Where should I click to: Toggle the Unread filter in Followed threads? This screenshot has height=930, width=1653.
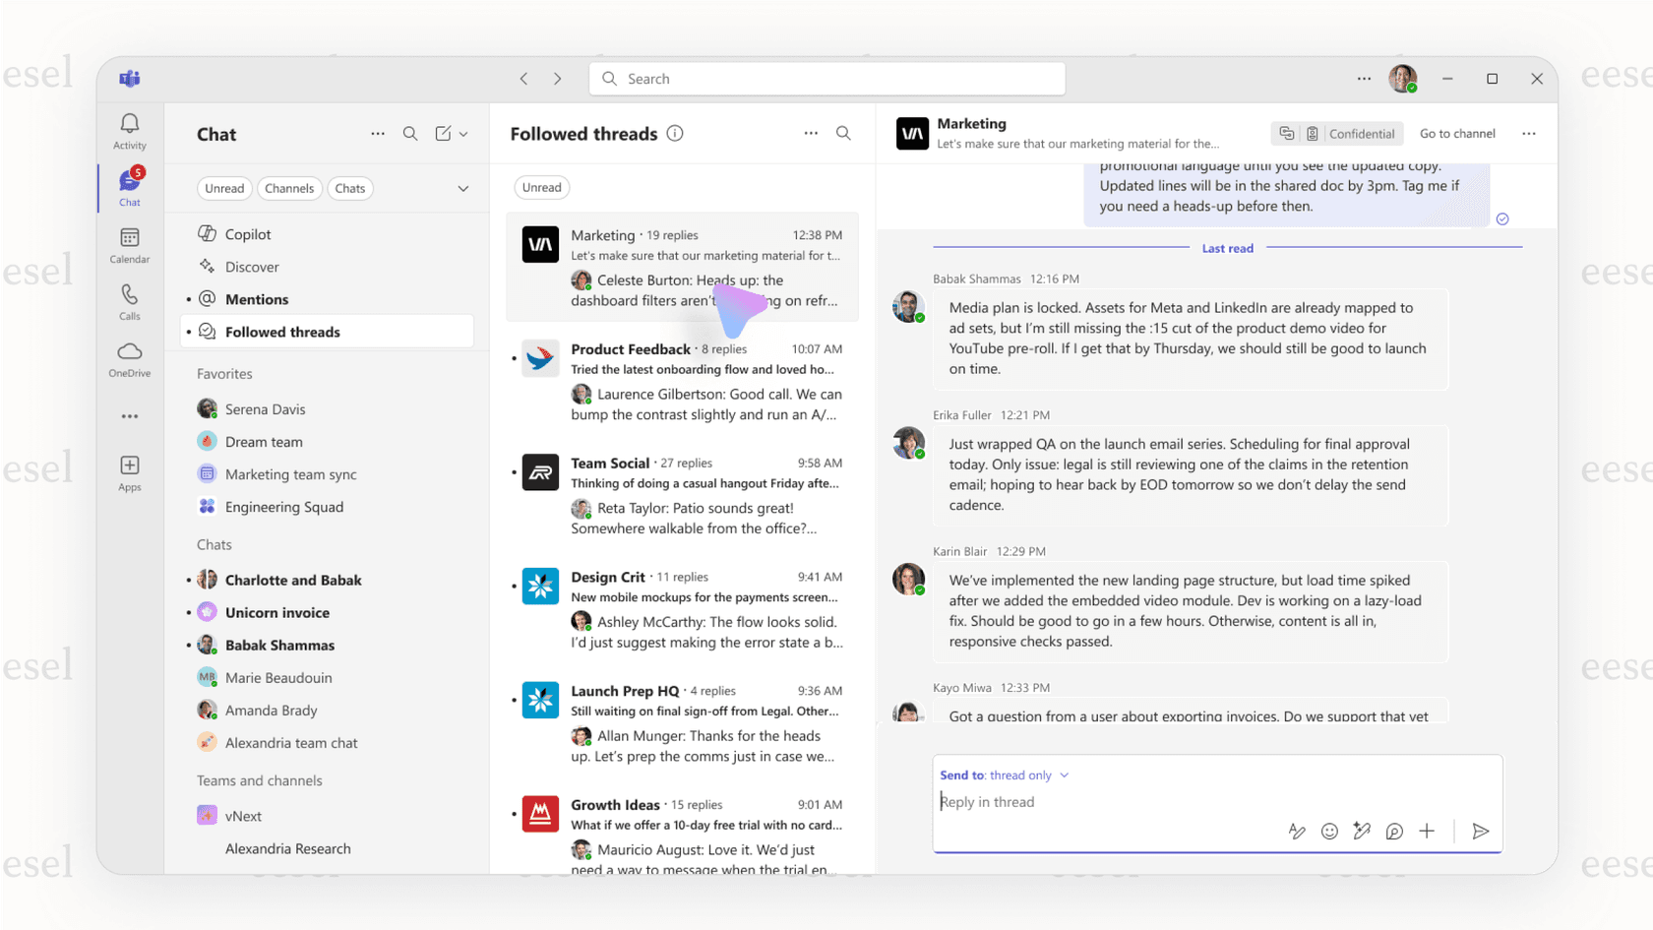(541, 187)
